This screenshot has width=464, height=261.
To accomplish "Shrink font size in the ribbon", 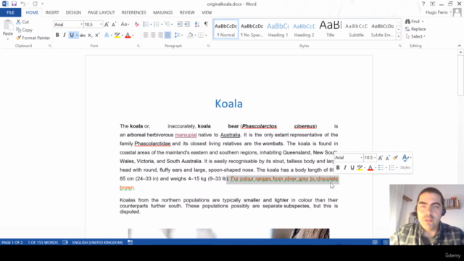I will point(114,25).
